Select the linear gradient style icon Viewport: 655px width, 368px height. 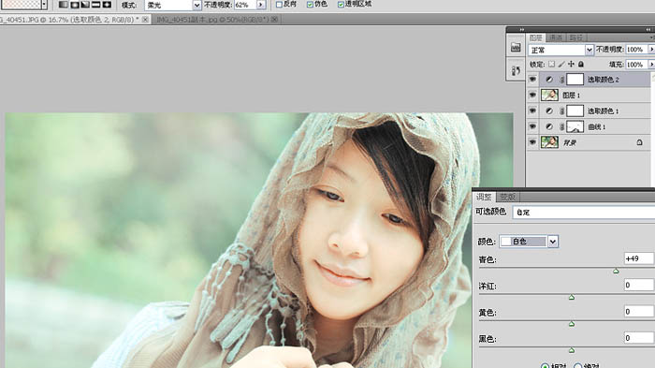(63, 5)
